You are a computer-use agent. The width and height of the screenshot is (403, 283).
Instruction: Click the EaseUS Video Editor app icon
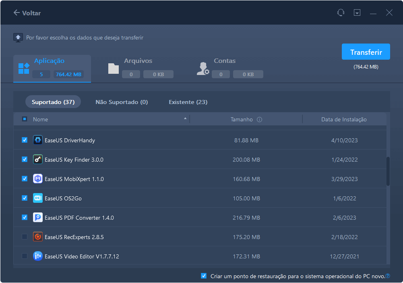click(38, 256)
